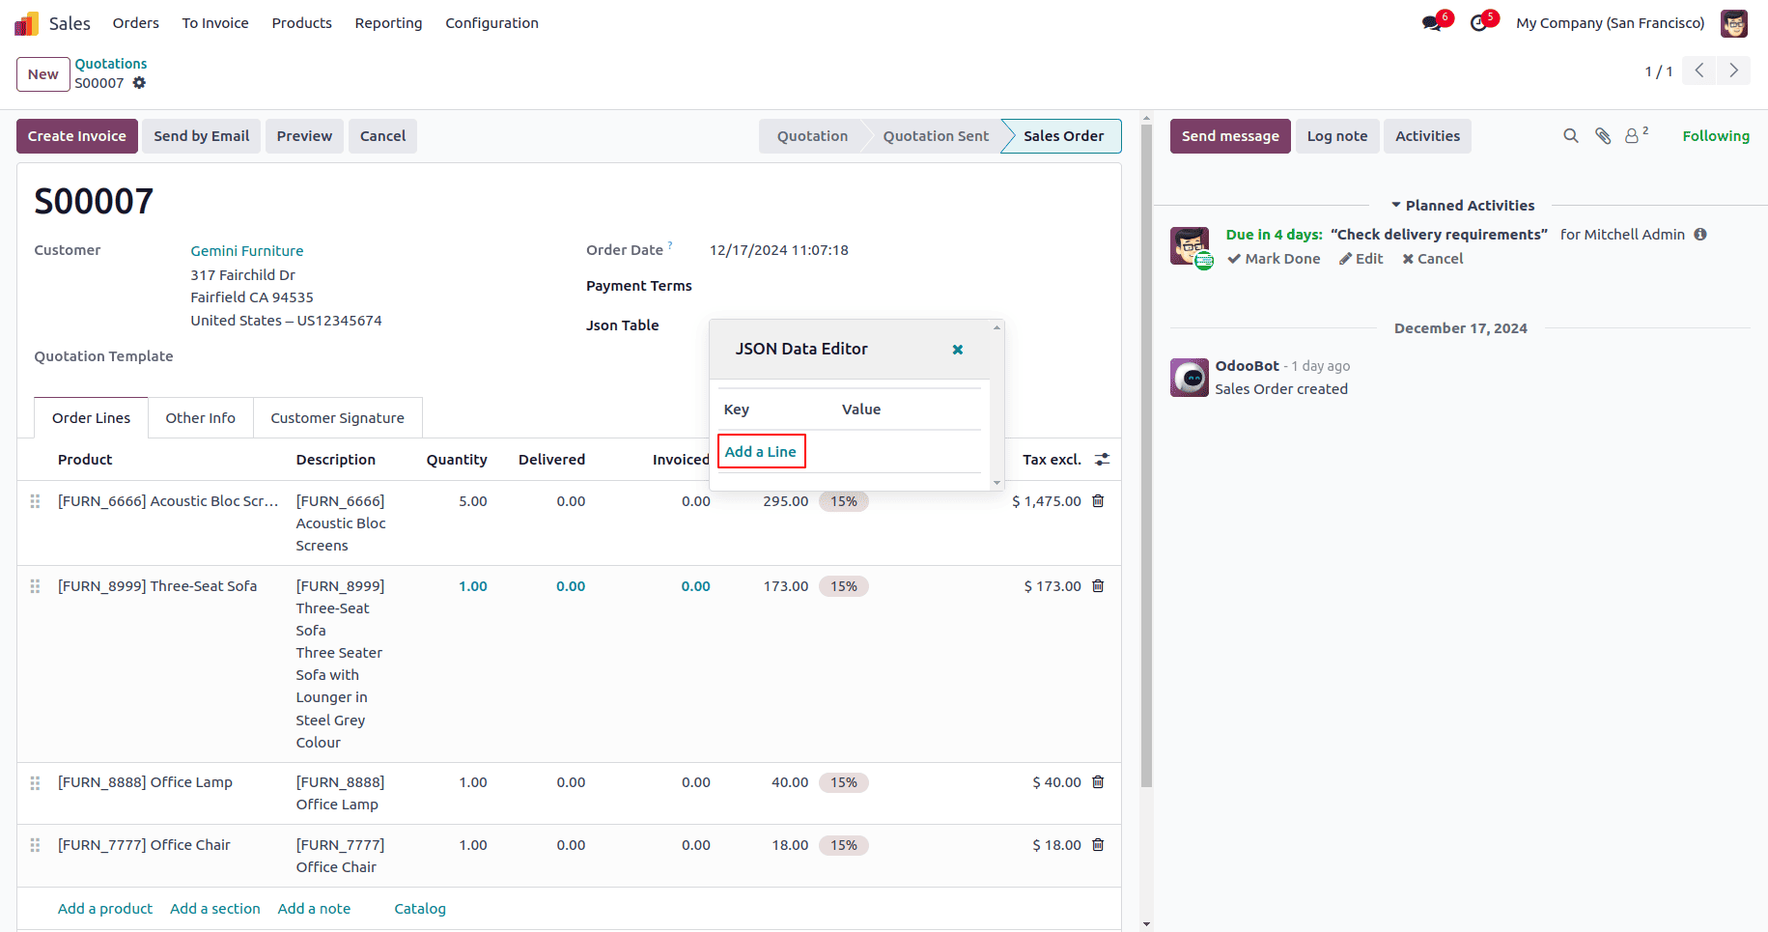Grab drag handle of Acoustic Bloc Screens row
Screen dimensions: 1768x932
coord(35,501)
